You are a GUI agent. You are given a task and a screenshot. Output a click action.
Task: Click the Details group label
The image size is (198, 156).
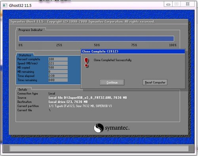pos(23,90)
